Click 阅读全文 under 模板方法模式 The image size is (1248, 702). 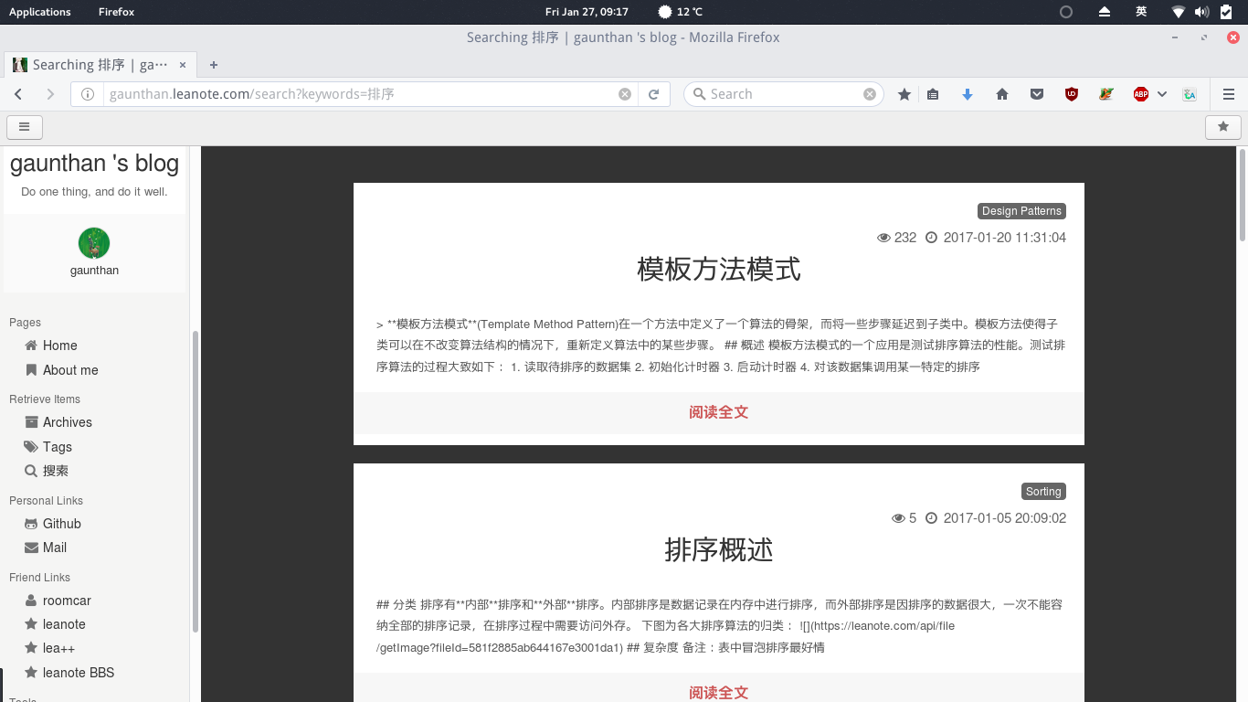(719, 412)
